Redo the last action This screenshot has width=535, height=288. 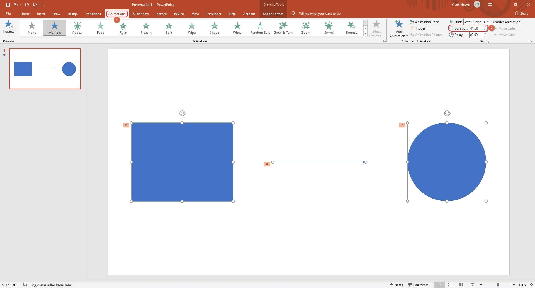(x=27, y=4)
